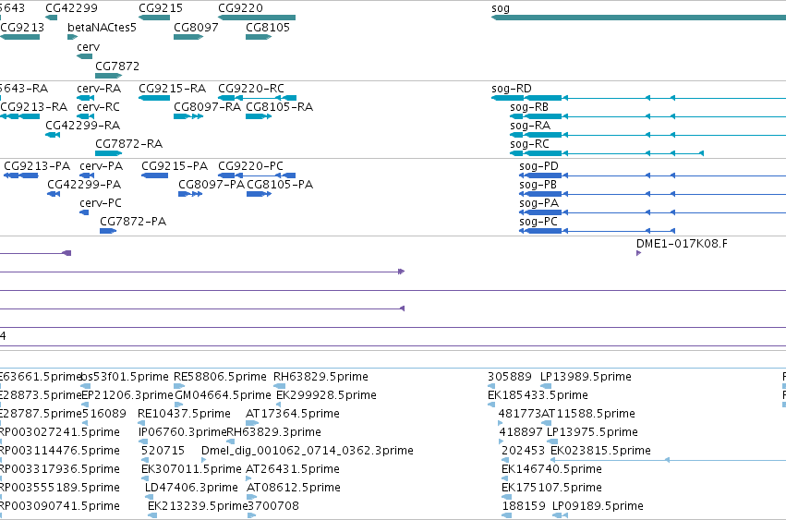Select protein sog-PB
The image size is (786, 520).
pos(538,185)
